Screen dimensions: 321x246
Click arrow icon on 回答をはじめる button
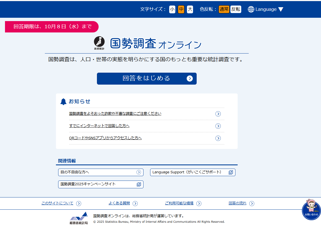pyautogui.click(x=190, y=78)
